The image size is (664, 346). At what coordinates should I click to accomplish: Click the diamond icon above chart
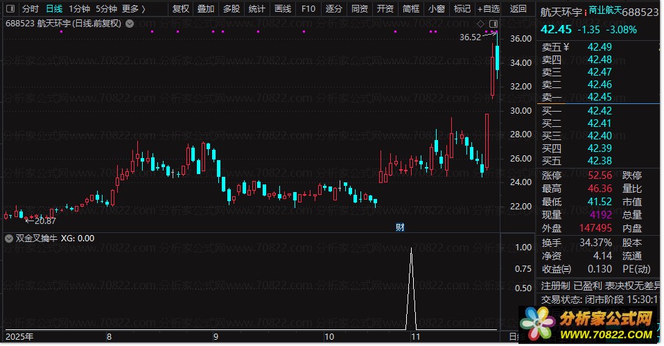point(480,24)
